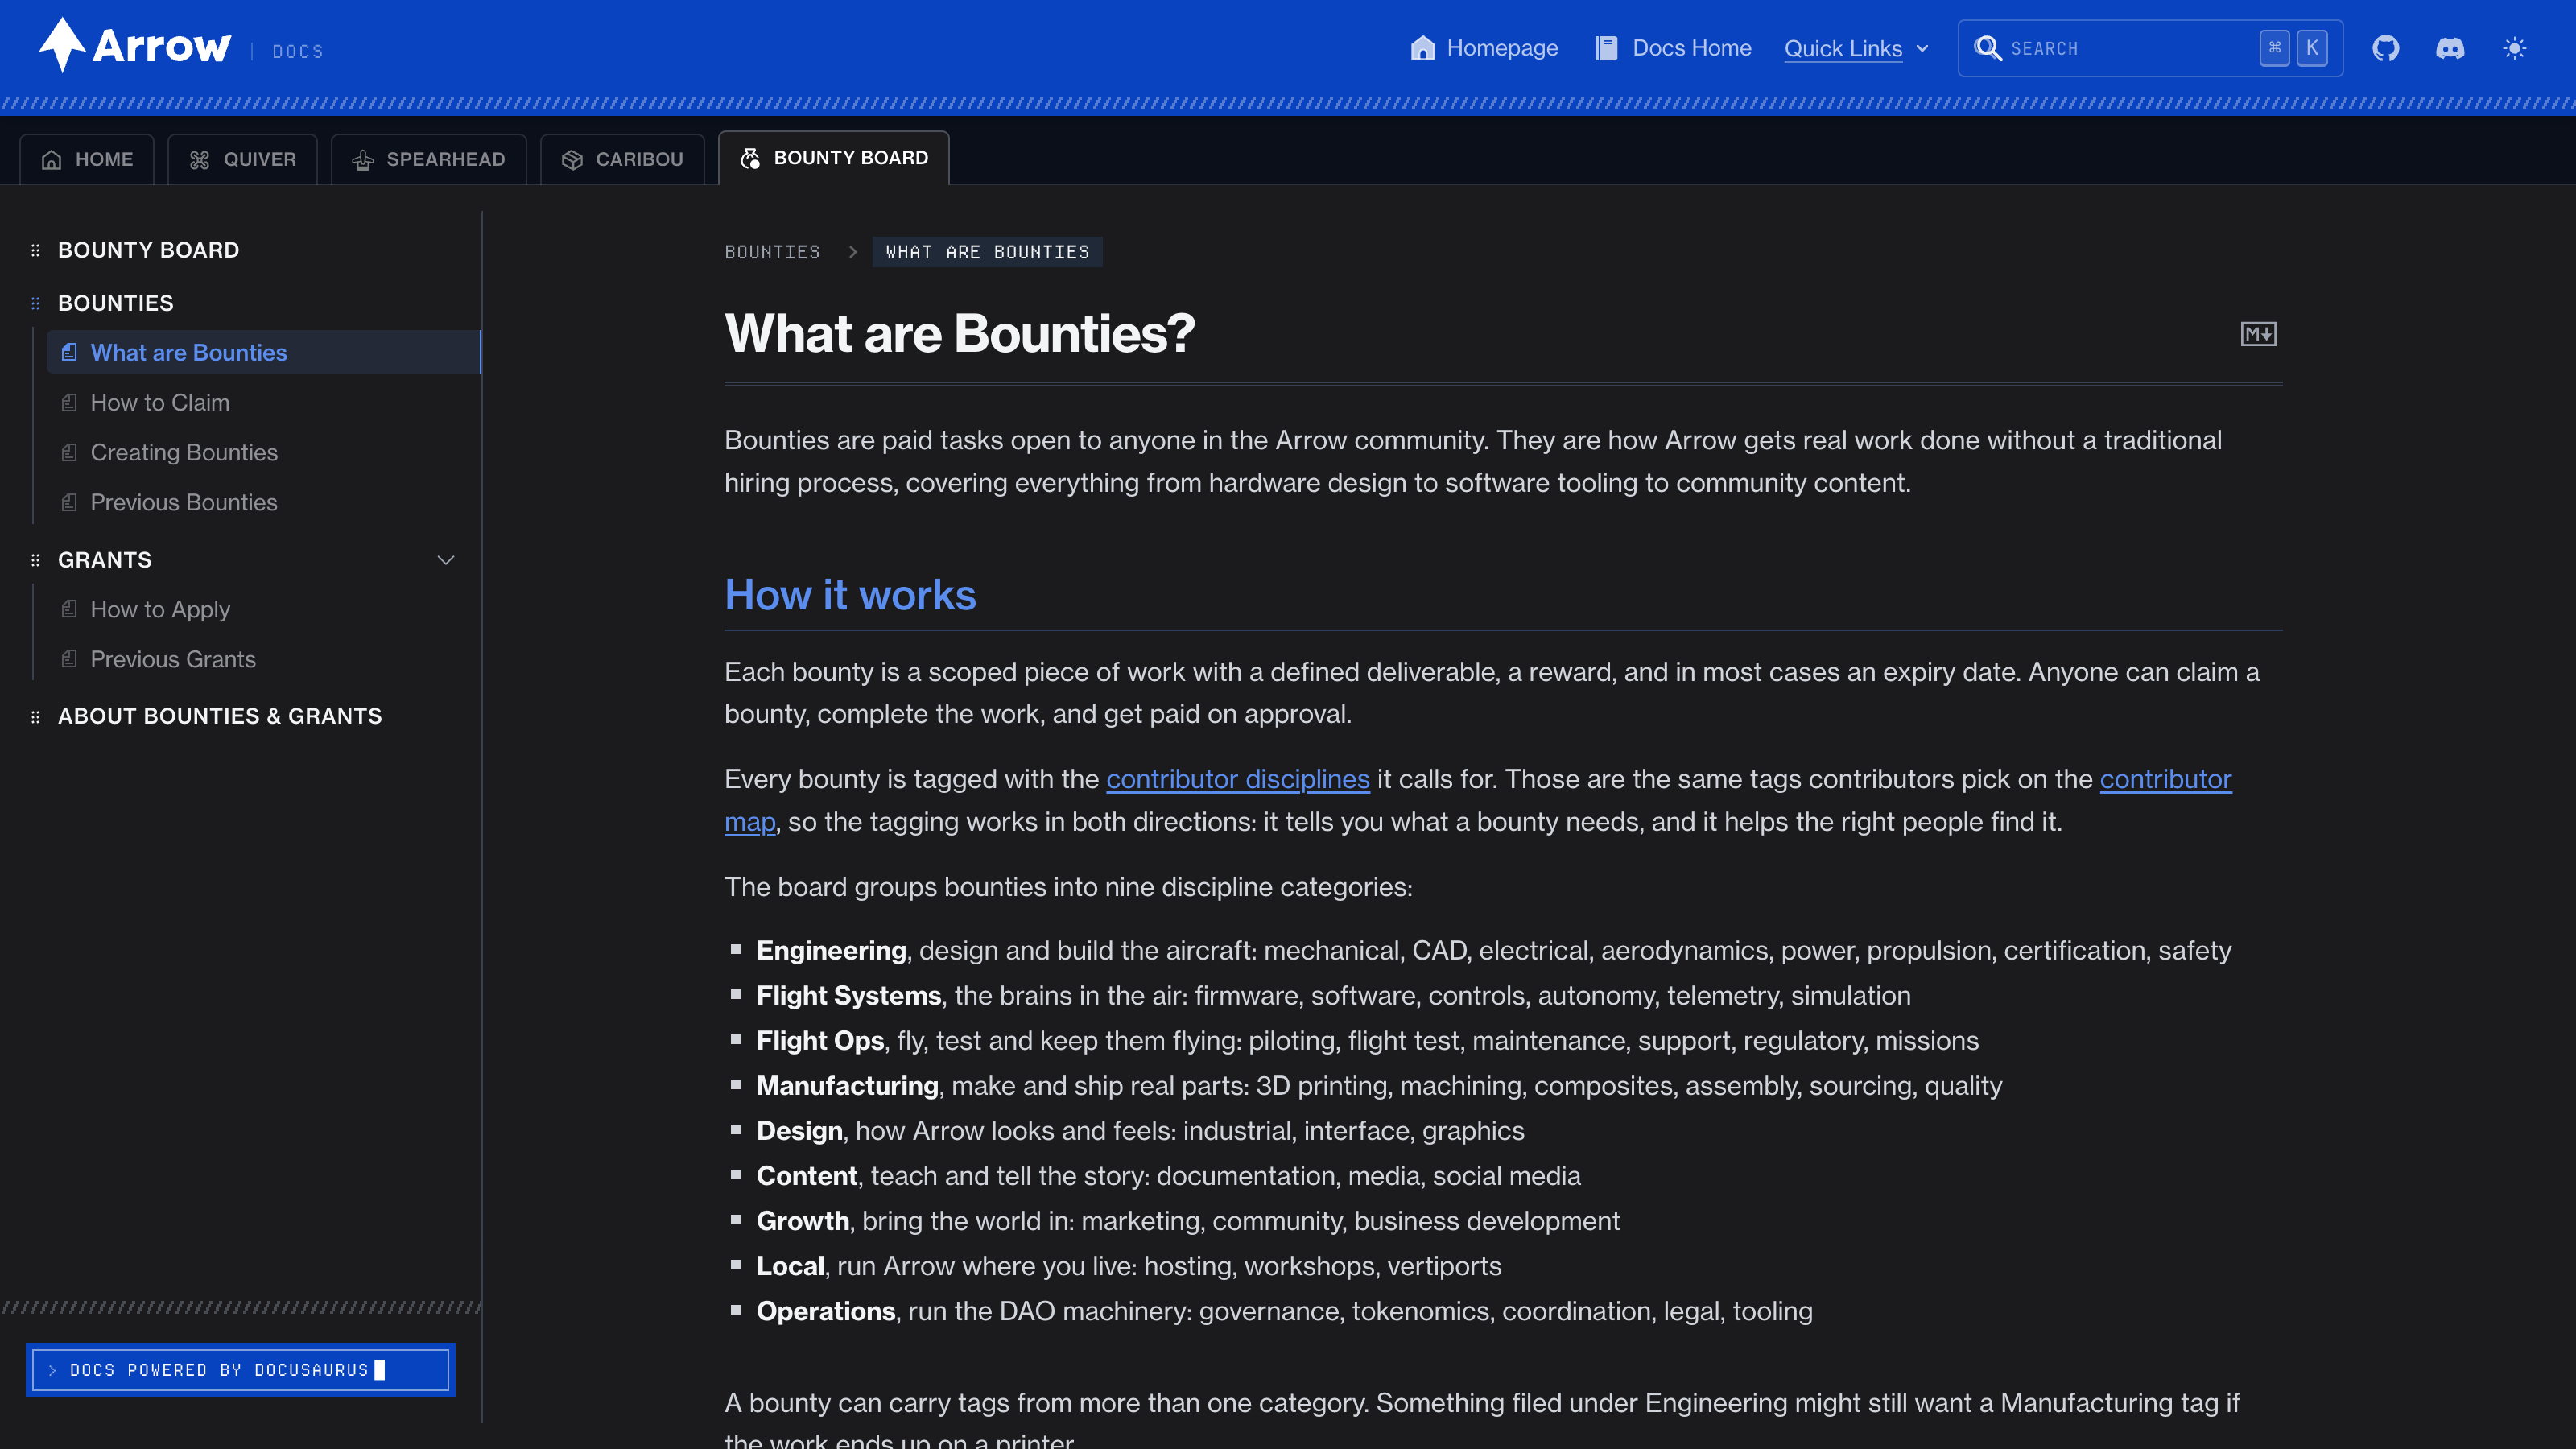
Task: Collapse the GRANTS section chevron
Action: (x=446, y=560)
